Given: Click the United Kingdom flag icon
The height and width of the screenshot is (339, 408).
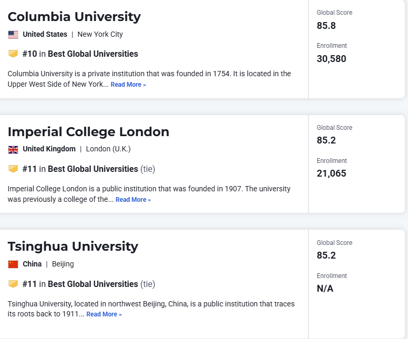Looking at the screenshot, I should (x=13, y=150).
